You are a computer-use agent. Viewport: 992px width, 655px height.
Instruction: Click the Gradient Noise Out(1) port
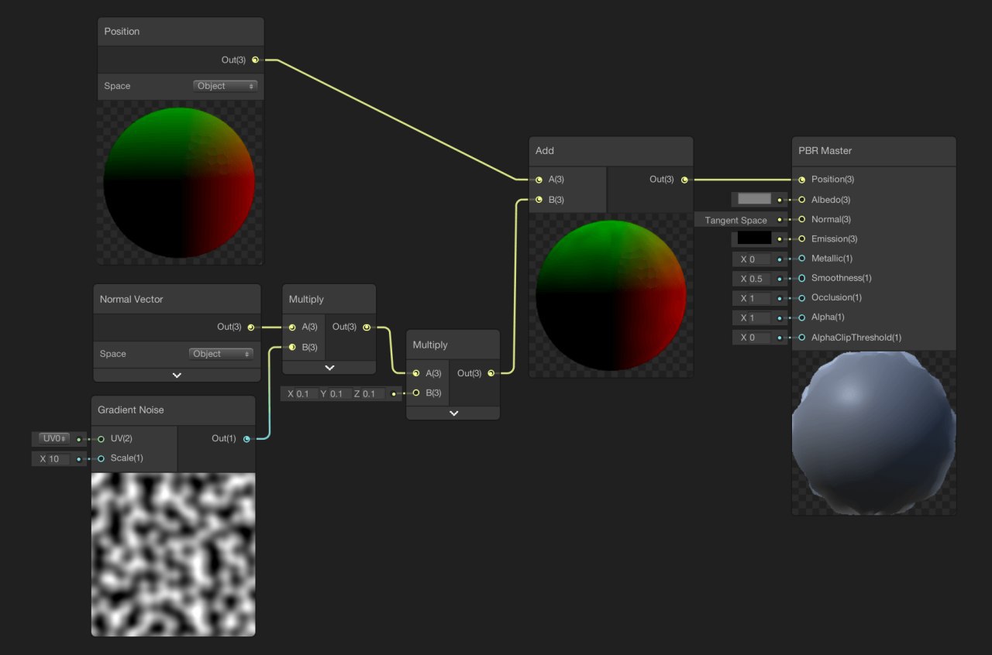[x=246, y=438]
